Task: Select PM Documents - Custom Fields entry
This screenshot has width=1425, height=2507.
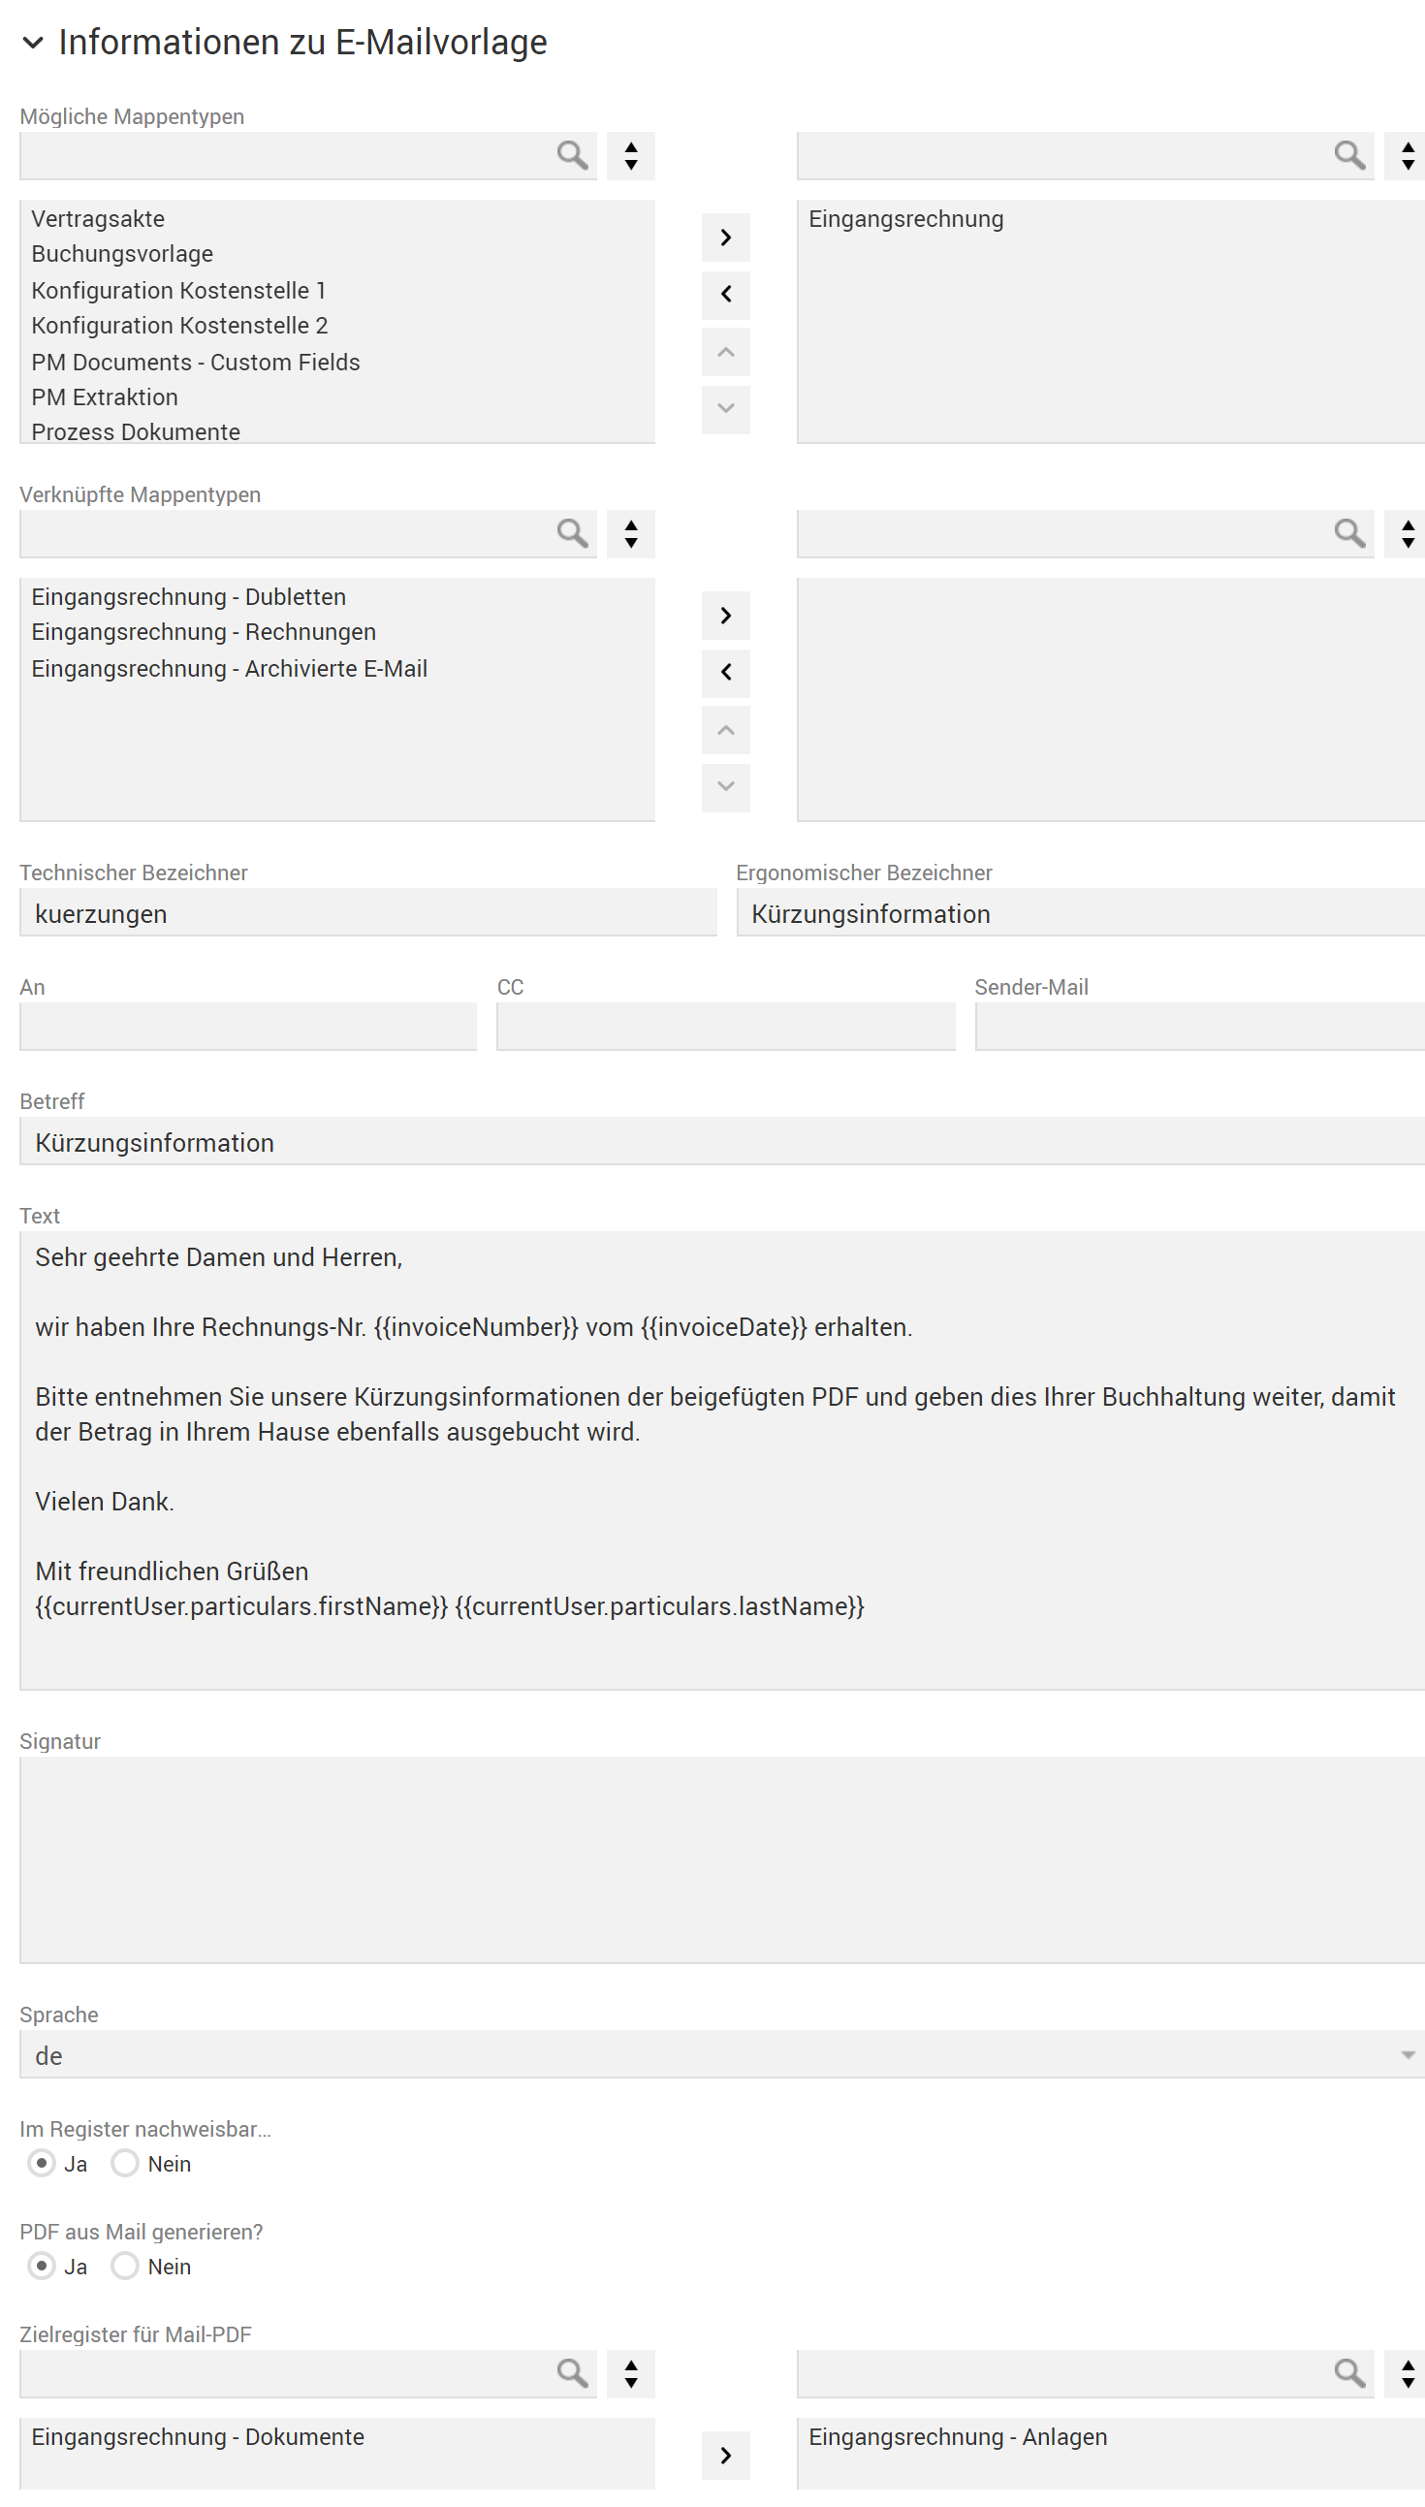Action: (x=336, y=362)
